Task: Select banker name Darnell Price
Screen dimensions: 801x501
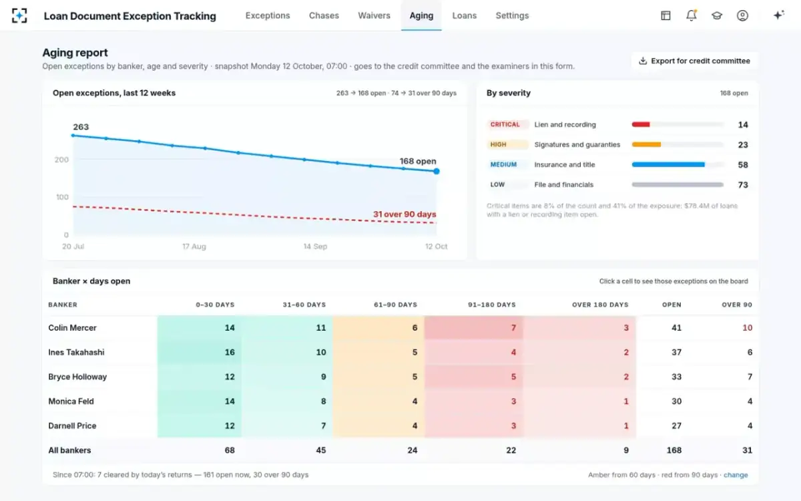Action: [x=72, y=426]
